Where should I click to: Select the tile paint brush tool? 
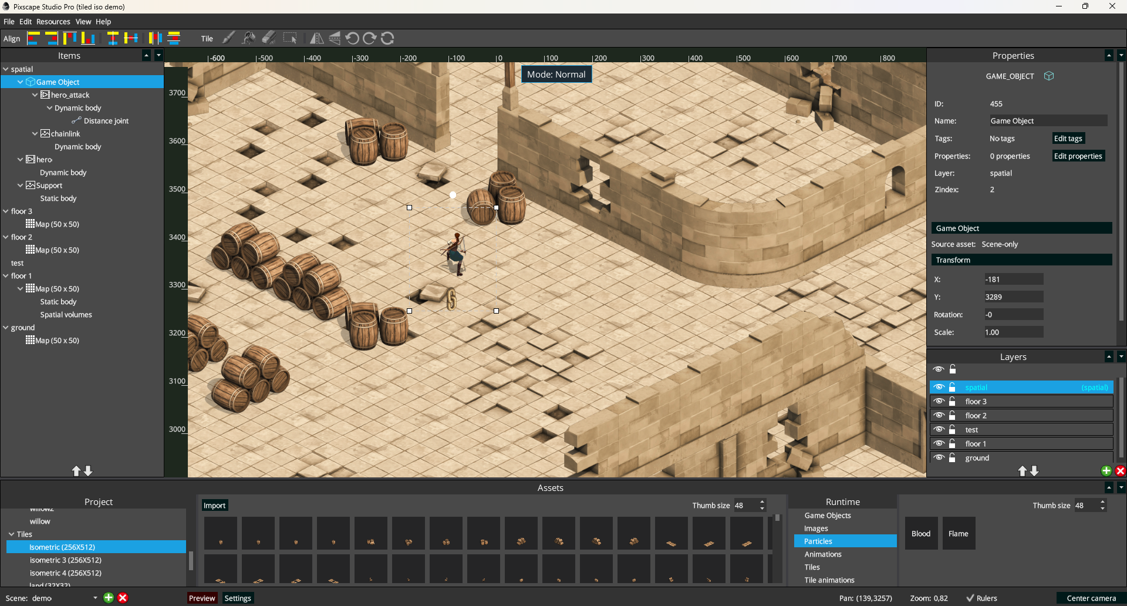[x=229, y=38]
